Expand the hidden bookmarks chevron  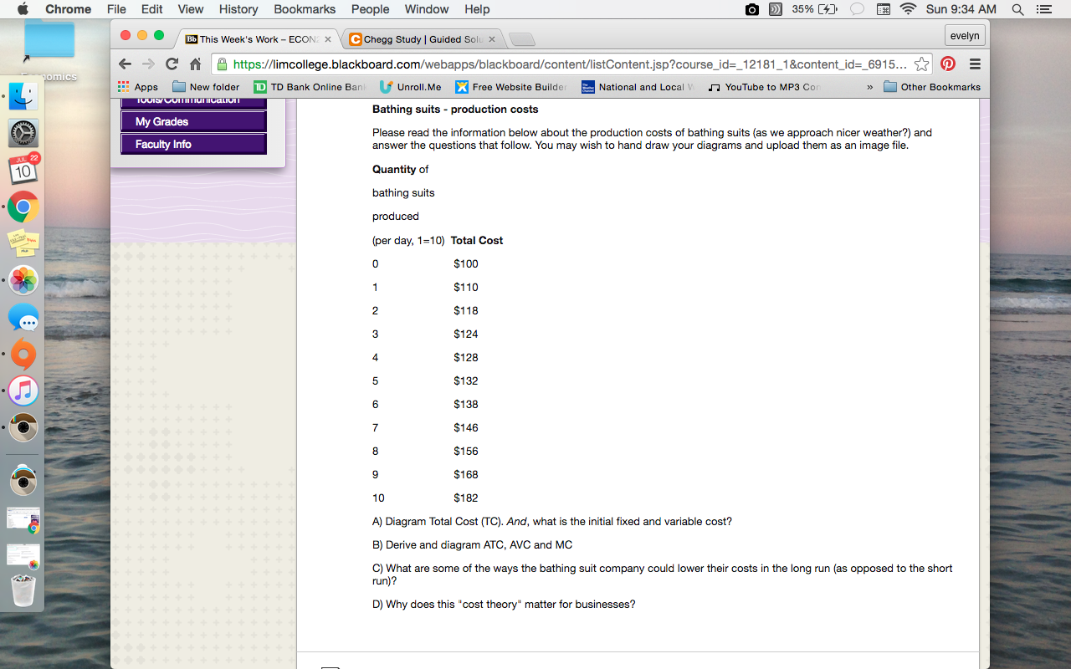[x=869, y=87]
